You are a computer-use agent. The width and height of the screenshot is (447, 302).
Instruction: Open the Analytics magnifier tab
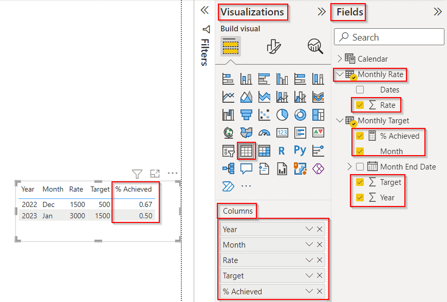pos(315,46)
